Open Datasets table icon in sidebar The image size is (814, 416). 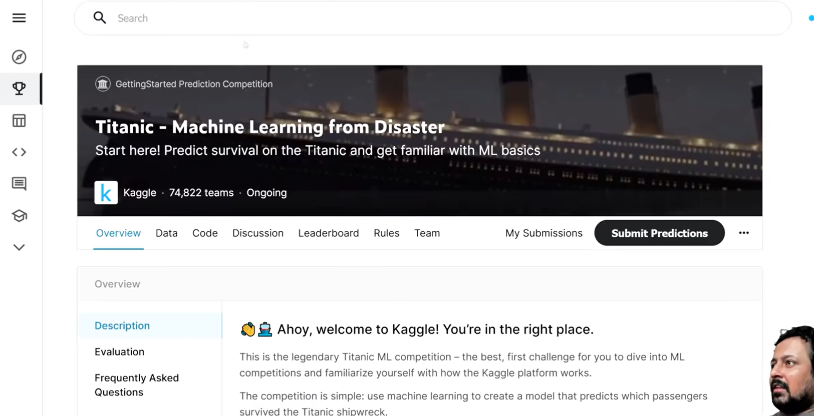[19, 121]
